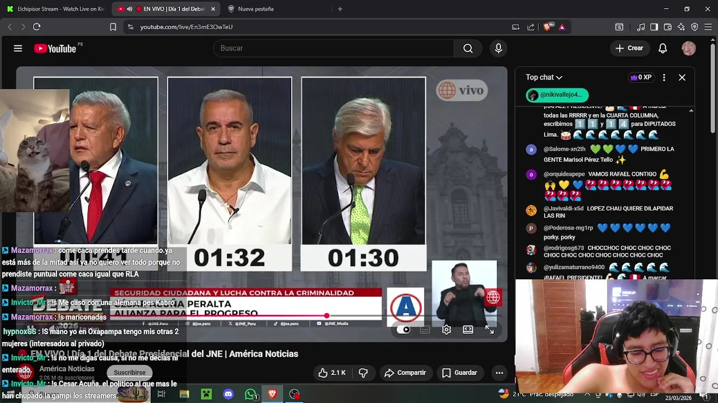Viewport: 718px width, 403px height.
Task: Toggle subtitles on the video
Action: [x=425, y=330]
